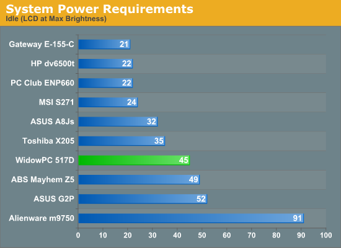Click the green WidowPC bar value 45

point(184,160)
